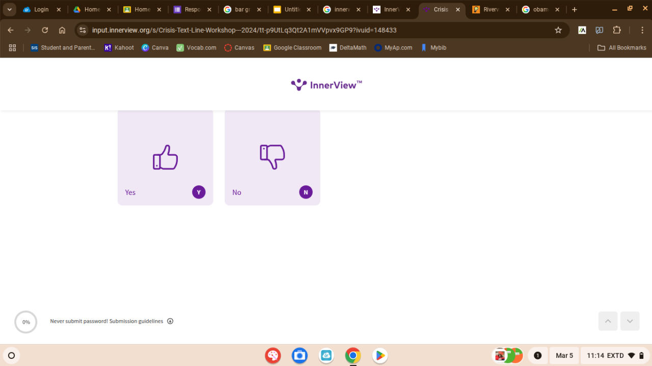Open the Vocab.com bookmark

[x=196, y=48]
